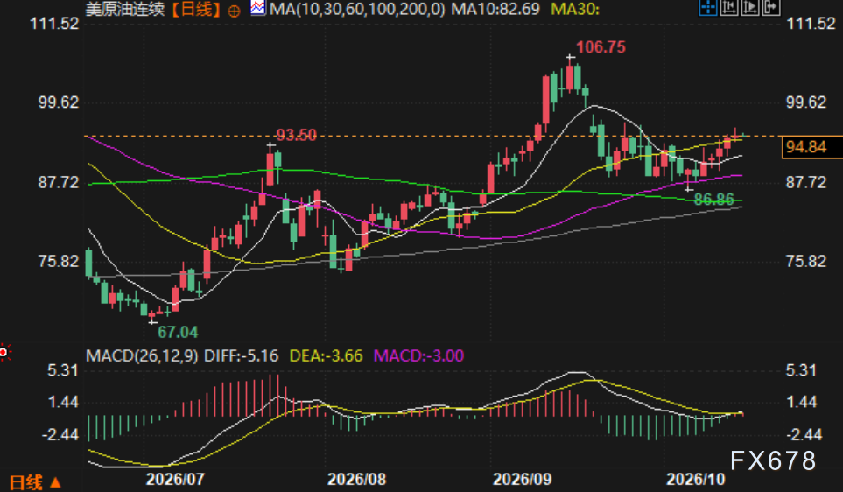843x492 pixels.
Task: Click the jump-to-start range icon
Action: click(x=729, y=8)
